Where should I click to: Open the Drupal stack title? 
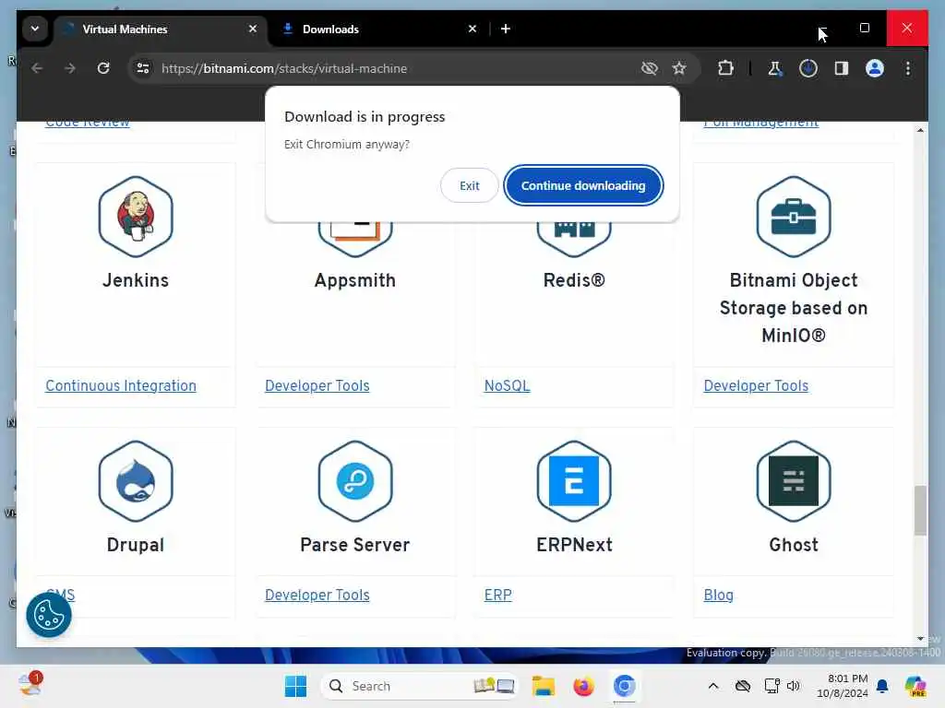click(136, 545)
